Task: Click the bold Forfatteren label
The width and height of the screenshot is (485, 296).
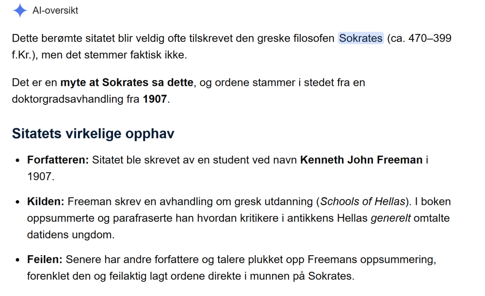Action: pos(58,160)
